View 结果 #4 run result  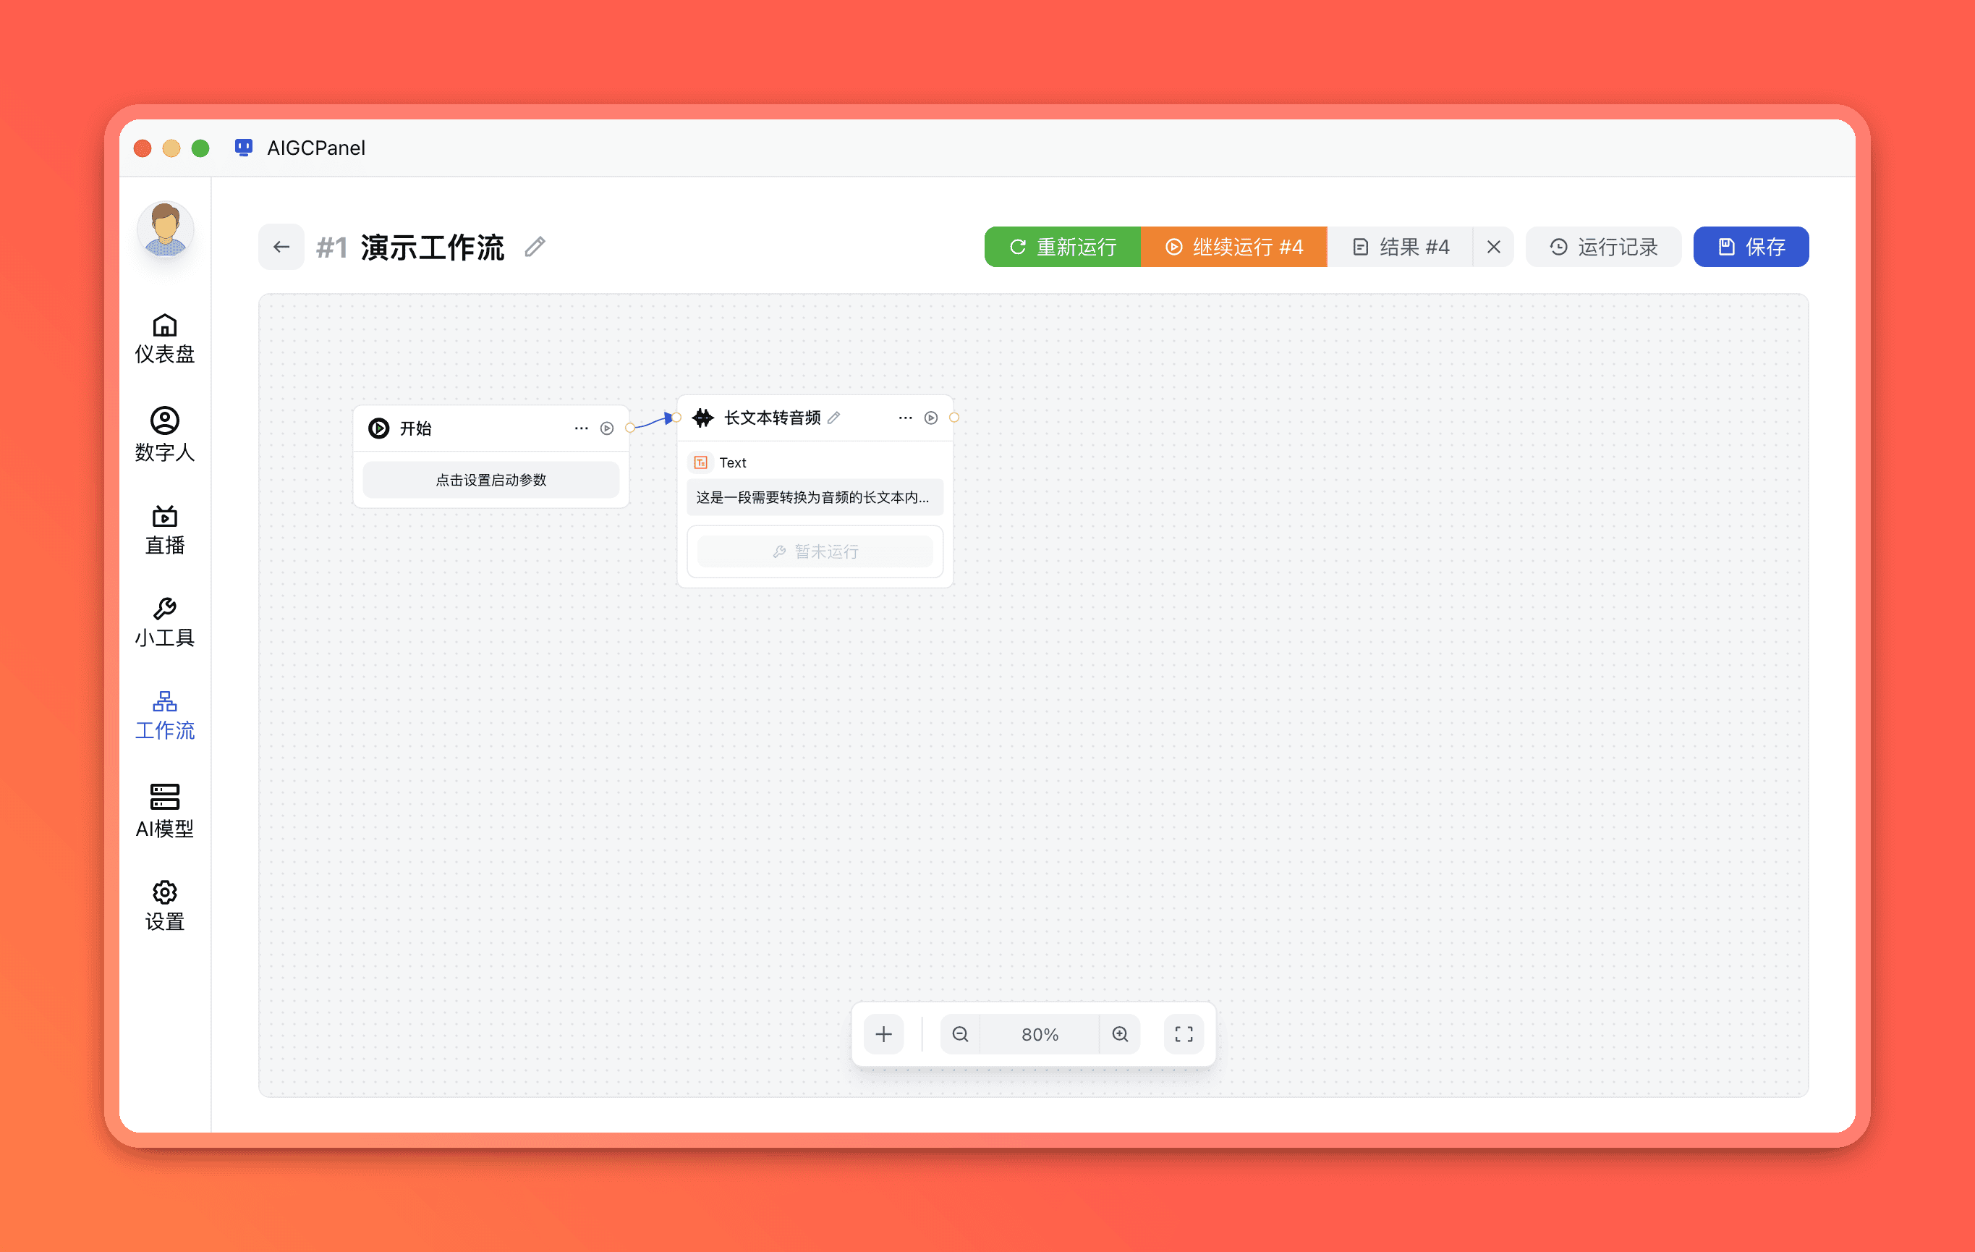[x=1400, y=247]
